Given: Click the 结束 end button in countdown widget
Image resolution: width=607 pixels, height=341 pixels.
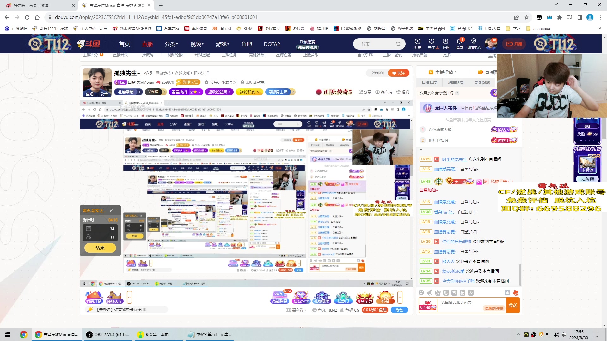Looking at the screenshot, I should click(100, 248).
